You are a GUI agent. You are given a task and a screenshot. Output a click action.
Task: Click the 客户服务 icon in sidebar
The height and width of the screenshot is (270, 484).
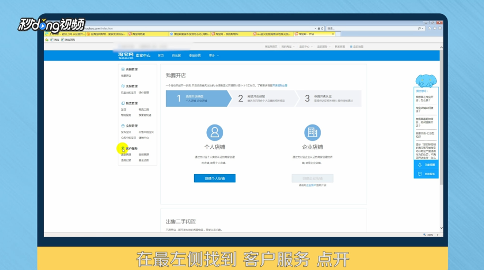123,148
